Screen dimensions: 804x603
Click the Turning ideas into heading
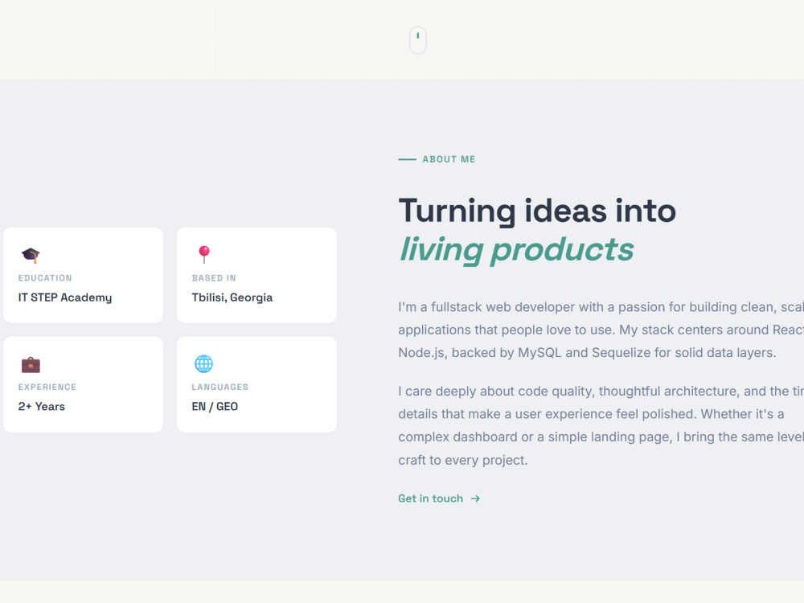tap(537, 211)
